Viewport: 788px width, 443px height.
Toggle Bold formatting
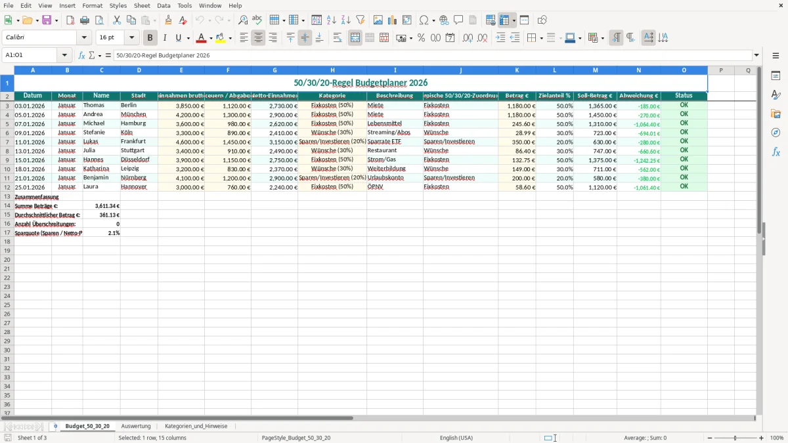(150, 38)
